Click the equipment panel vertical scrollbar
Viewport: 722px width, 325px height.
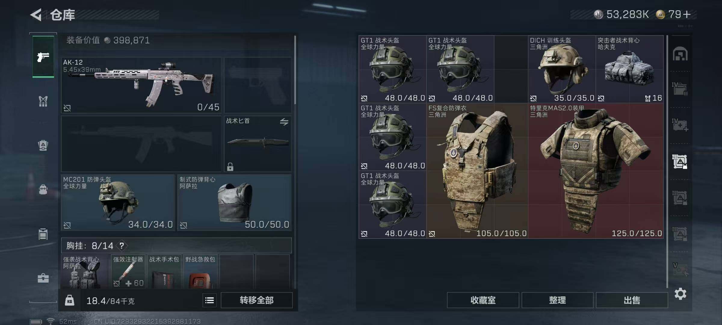(x=295, y=70)
